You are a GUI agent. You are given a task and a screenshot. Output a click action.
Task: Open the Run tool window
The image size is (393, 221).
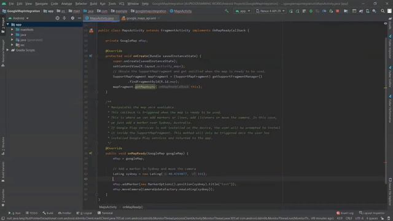(15, 213)
